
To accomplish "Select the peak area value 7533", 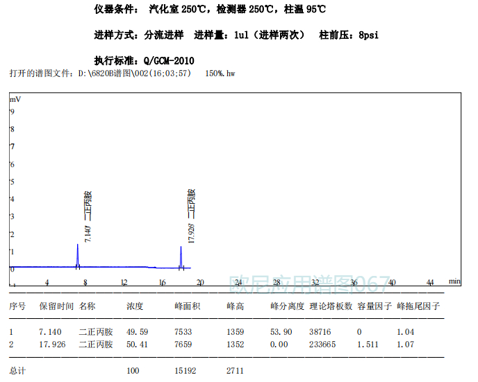I will pos(184,331).
